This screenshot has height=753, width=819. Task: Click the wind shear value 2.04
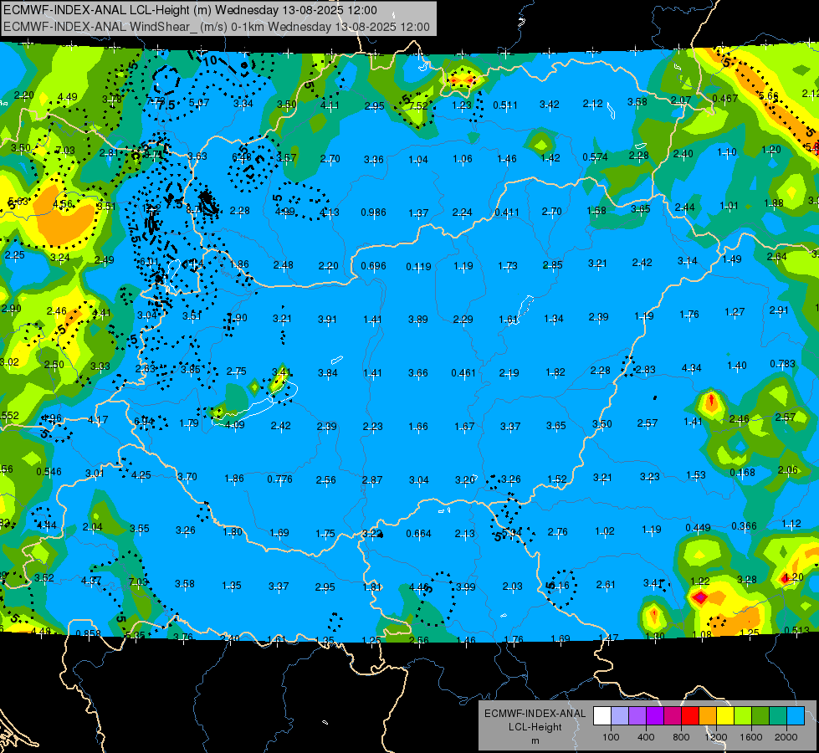93,527
